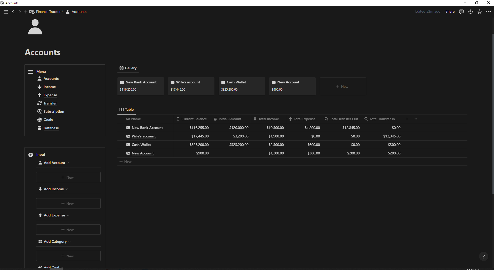Click the Initial Amount column header
The width and height of the screenshot is (494, 270).
231,119
